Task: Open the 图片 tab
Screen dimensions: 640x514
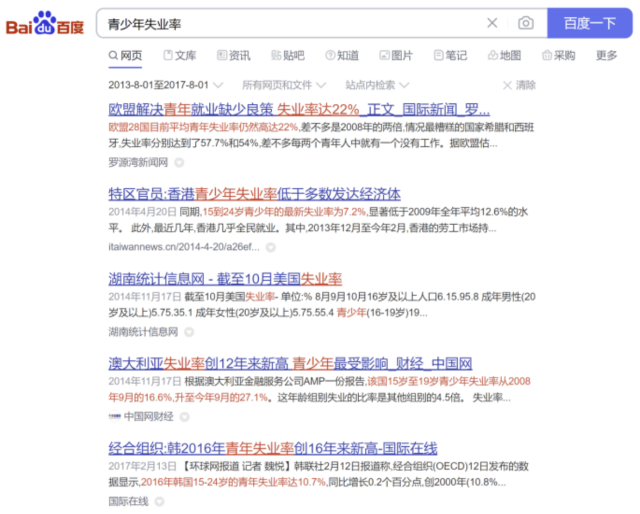Action: [396, 56]
